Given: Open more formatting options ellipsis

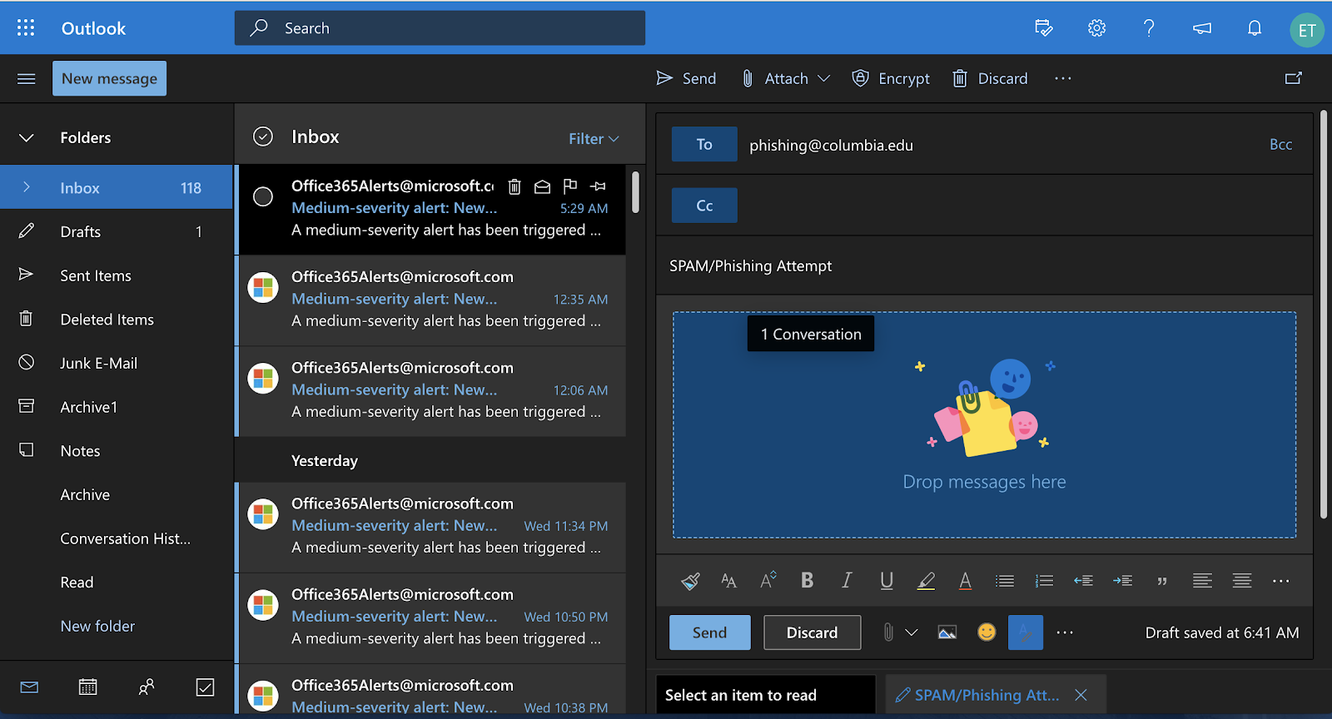Looking at the screenshot, I should (1280, 581).
